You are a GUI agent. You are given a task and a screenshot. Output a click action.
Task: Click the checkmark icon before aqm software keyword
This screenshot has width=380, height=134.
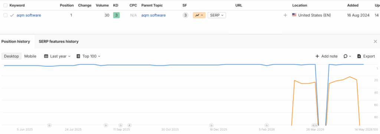point(12,15)
